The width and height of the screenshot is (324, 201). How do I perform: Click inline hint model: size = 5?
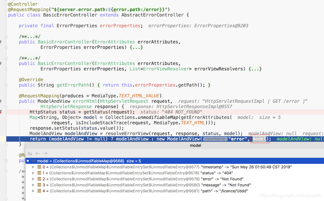[x=259, y=117]
